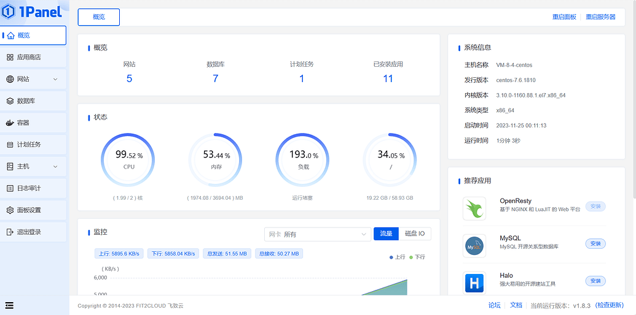Click hostname VM-8-4-centos

tap(514, 65)
